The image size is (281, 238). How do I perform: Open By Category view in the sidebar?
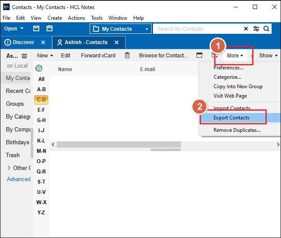[18, 117]
